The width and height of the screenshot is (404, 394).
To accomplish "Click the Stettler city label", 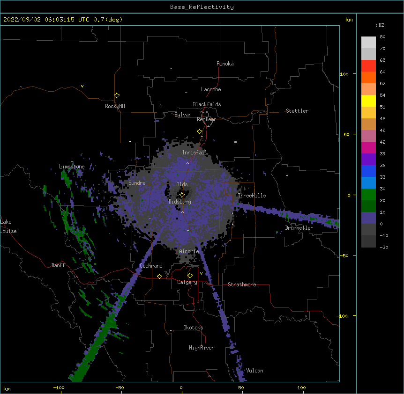I will pyautogui.click(x=297, y=111).
